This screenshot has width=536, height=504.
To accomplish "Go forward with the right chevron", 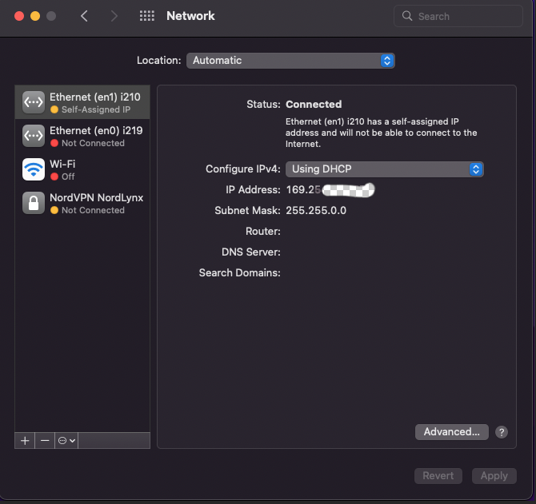I will [114, 16].
